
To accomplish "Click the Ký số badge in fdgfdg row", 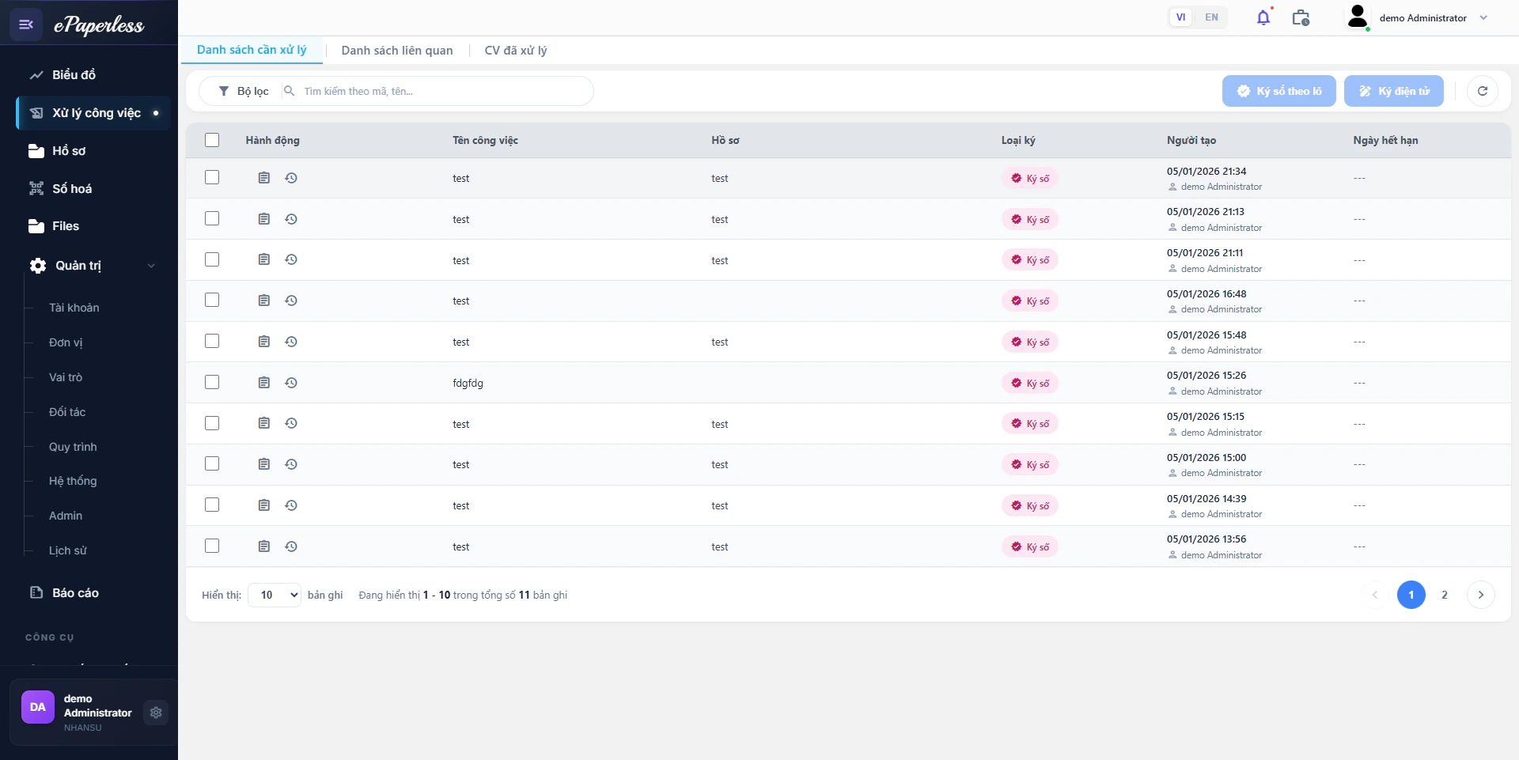I will [1030, 383].
